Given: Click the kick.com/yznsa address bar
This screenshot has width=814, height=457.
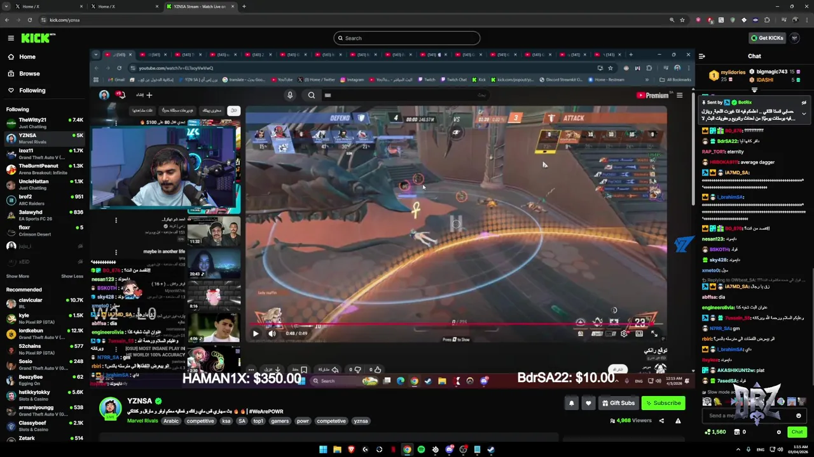Looking at the screenshot, I should (x=356, y=20).
